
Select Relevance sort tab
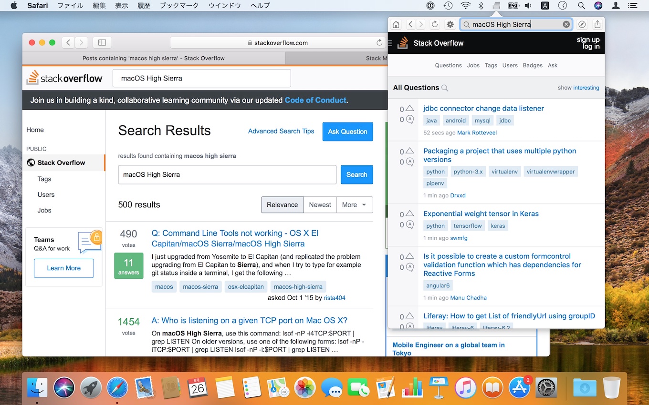tap(282, 205)
